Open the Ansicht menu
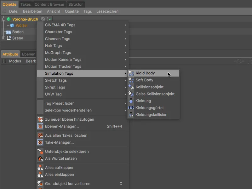 (x=54, y=11)
